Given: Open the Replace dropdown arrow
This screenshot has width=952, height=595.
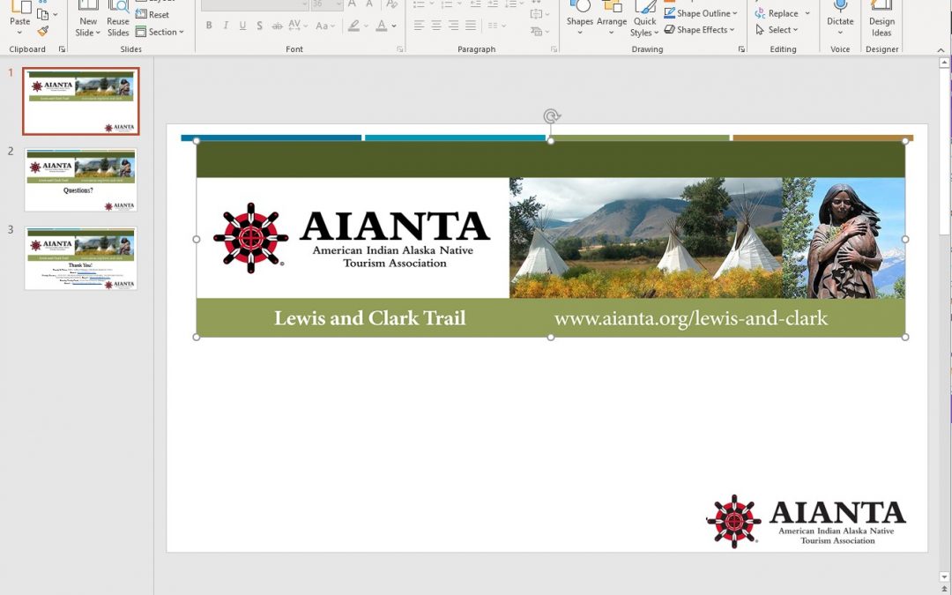Looking at the screenshot, I should 807,13.
